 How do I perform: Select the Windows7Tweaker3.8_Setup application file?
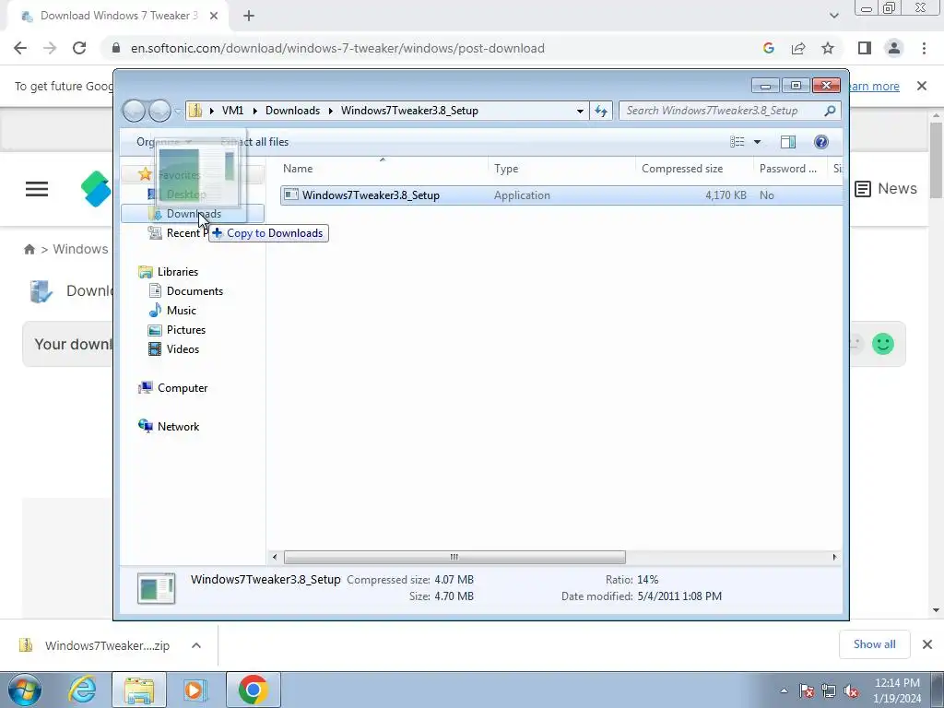tap(371, 195)
